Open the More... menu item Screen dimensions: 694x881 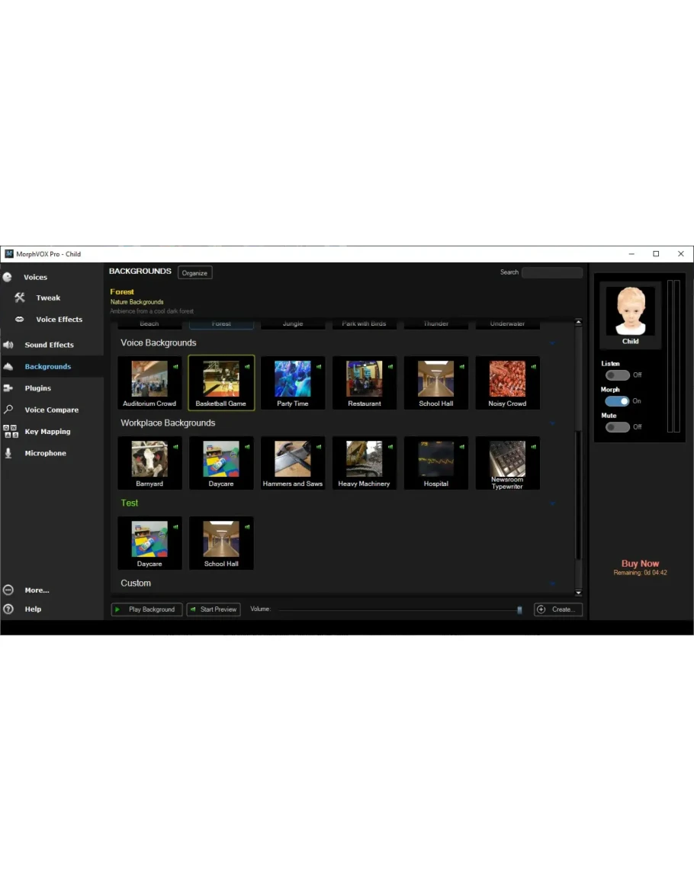tap(36, 590)
